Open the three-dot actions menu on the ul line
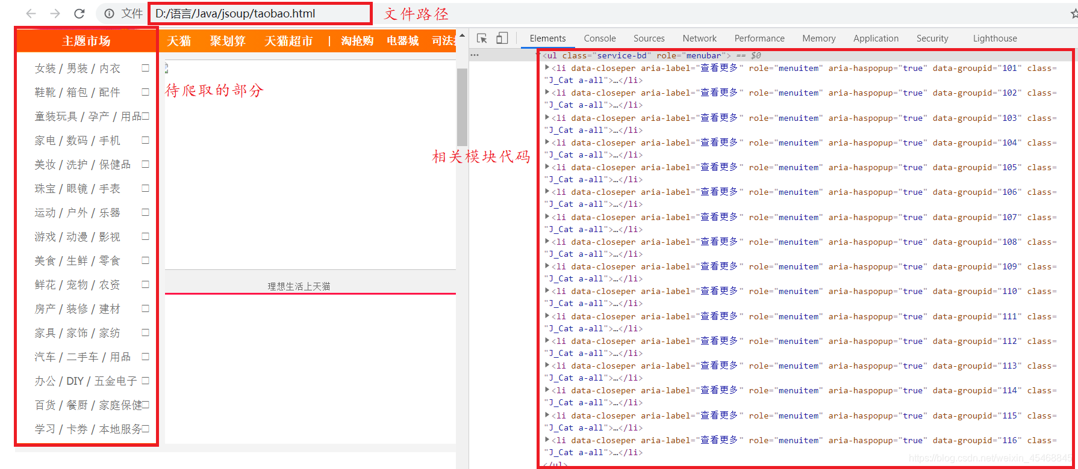Screen dimensions: 1078x469 coord(475,55)
